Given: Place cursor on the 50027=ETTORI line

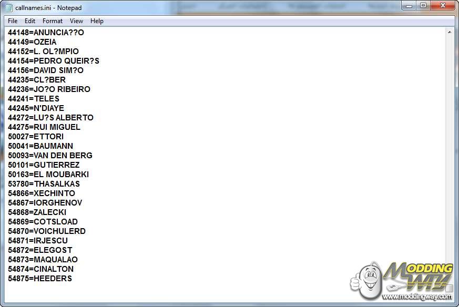Looking at the screenshot, I should click(36, 137).
